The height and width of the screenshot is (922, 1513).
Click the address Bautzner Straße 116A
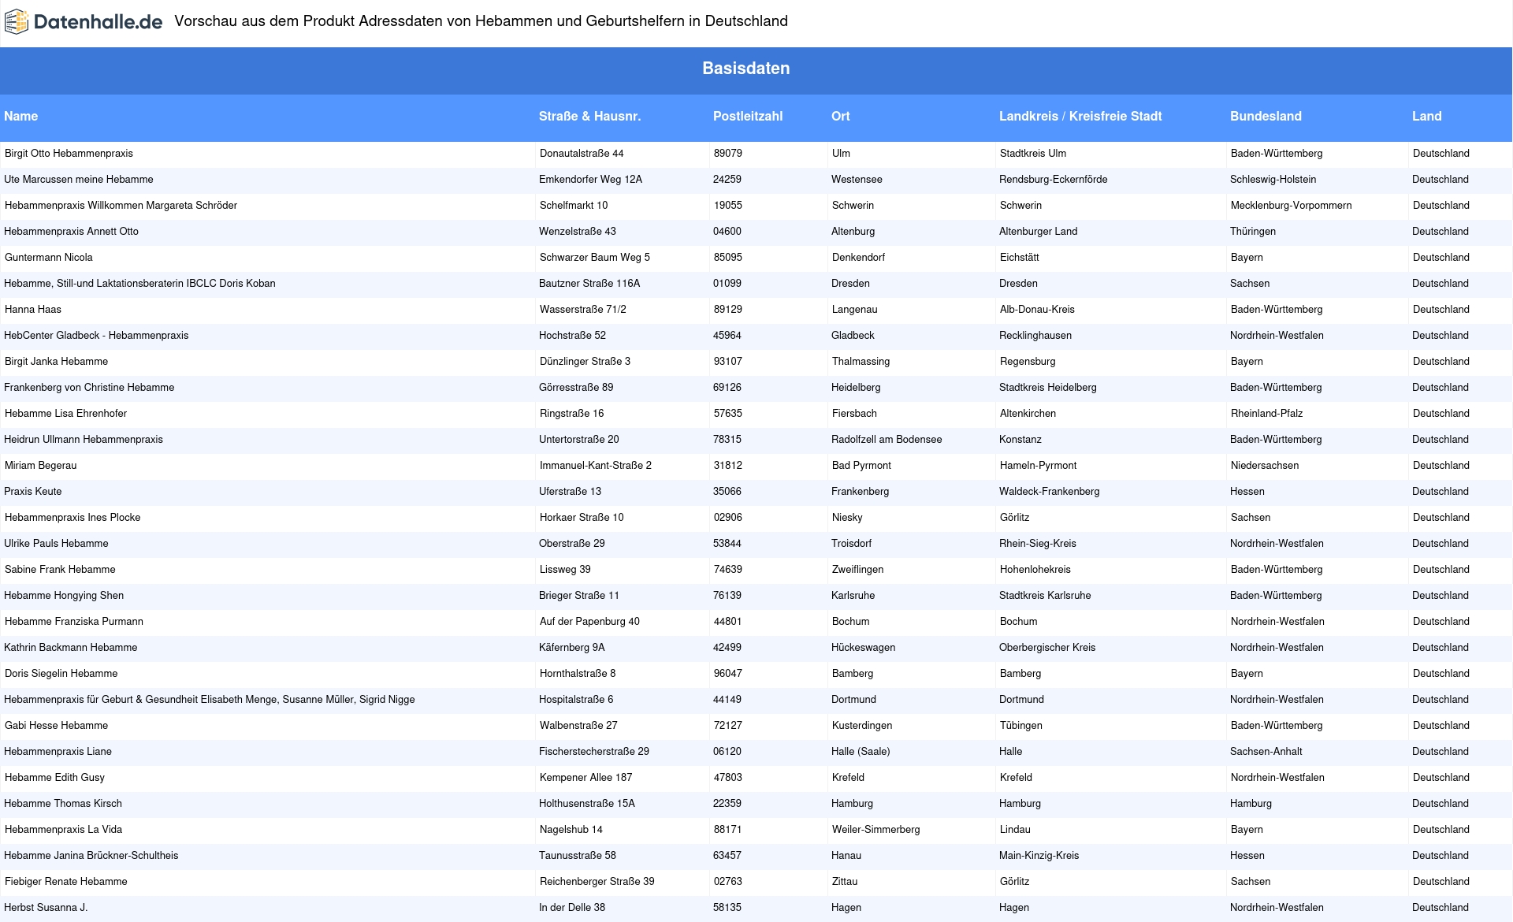pos(589,284)
